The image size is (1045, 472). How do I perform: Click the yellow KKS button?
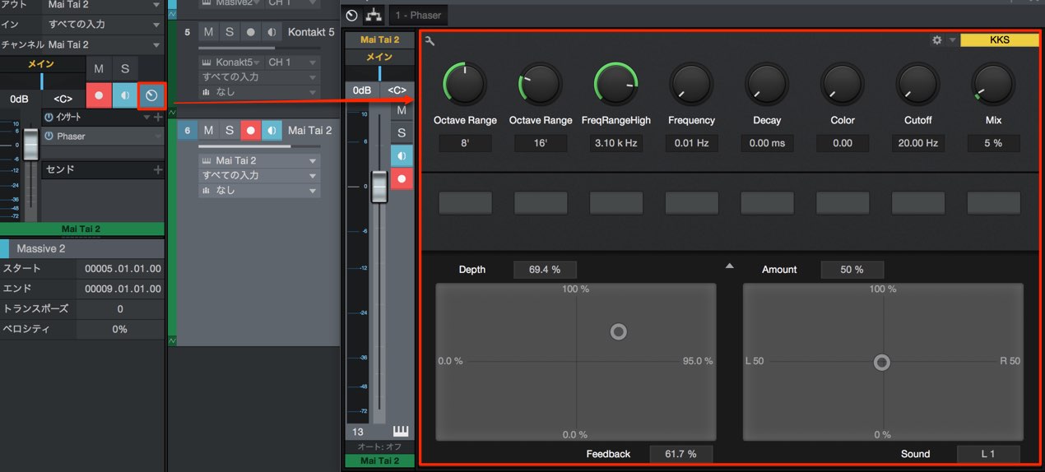(x=1000, y=39)
